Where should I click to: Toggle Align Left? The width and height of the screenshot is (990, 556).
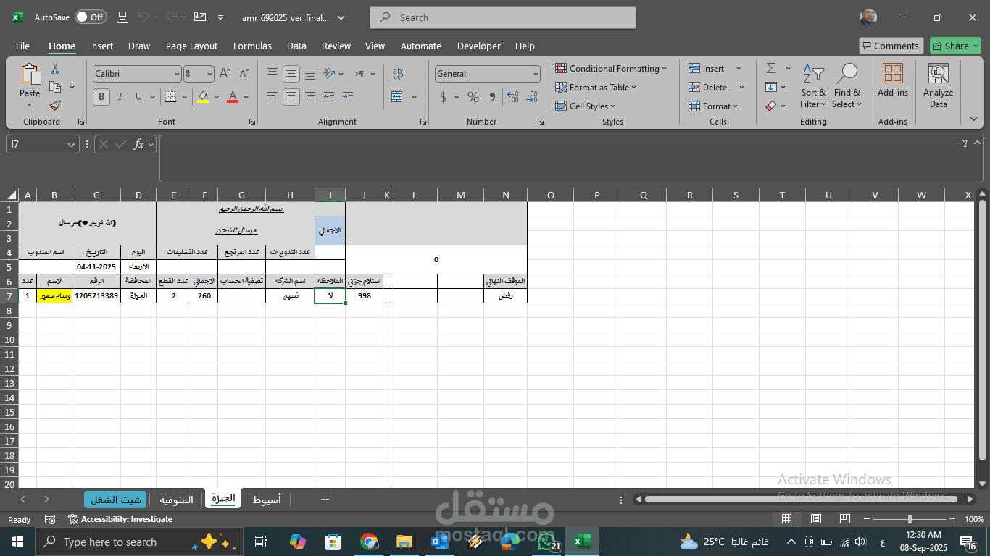tap(273, 96)
